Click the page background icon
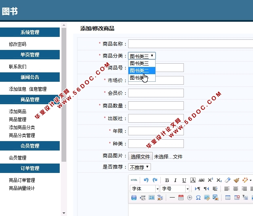 [x=160, y=198]
